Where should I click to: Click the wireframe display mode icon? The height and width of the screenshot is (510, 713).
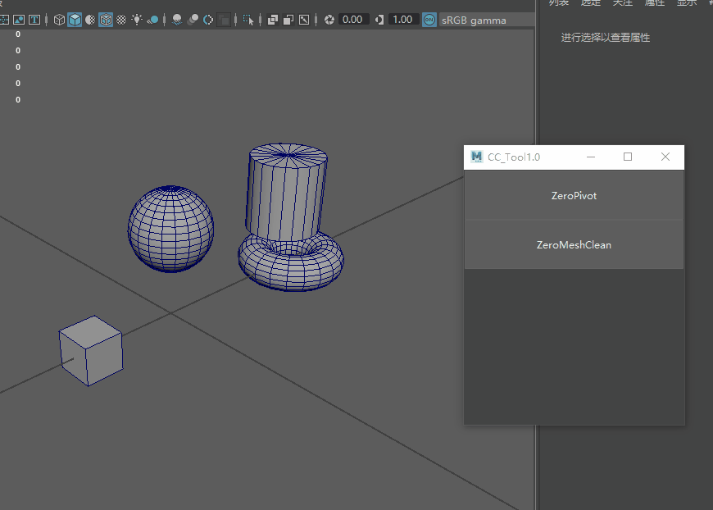click(x=59, y=20)
